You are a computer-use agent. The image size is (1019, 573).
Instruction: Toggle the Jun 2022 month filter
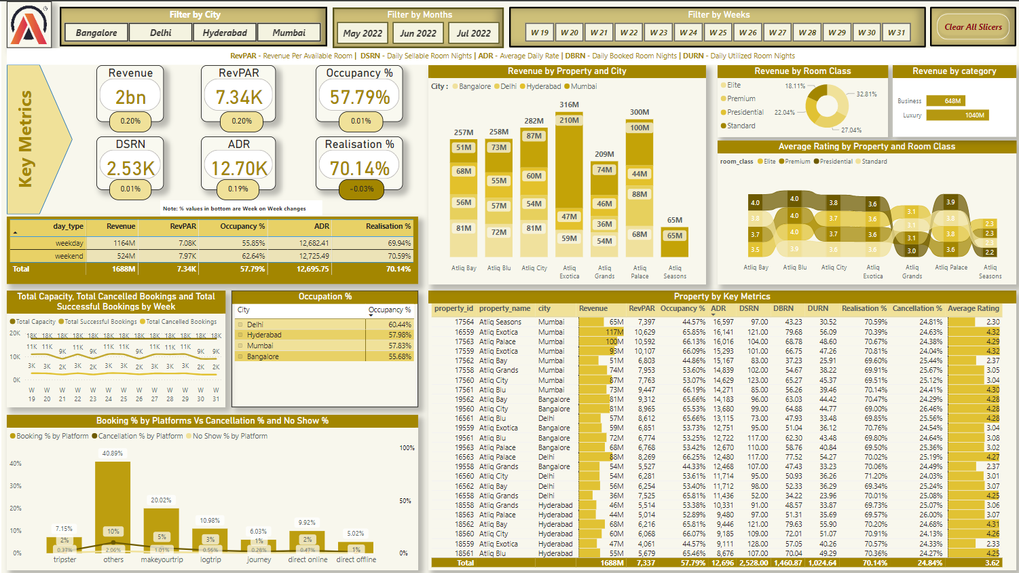(x=418, y=33)
